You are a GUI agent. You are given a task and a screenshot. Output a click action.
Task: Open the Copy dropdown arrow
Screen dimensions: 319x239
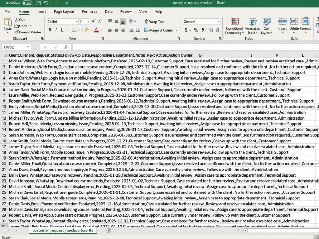point(31,26)
